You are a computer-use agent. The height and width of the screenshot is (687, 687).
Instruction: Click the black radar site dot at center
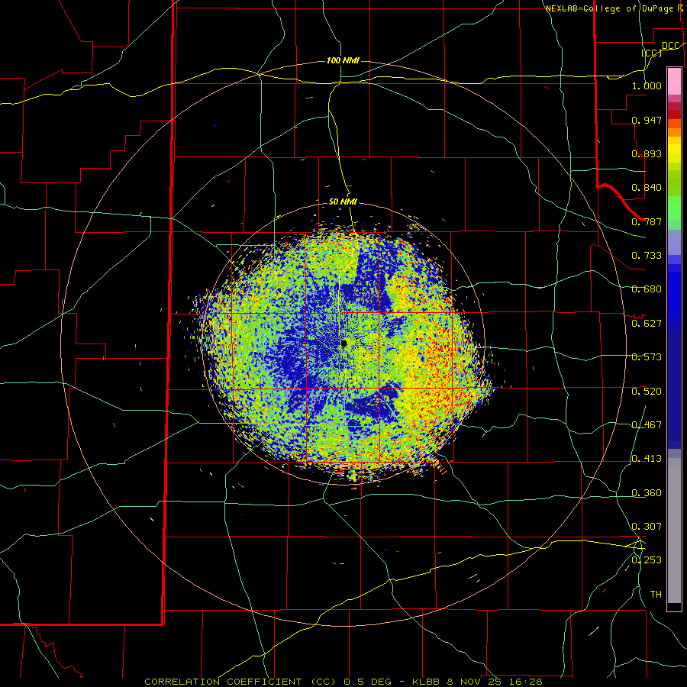click(x=343, y=343)
